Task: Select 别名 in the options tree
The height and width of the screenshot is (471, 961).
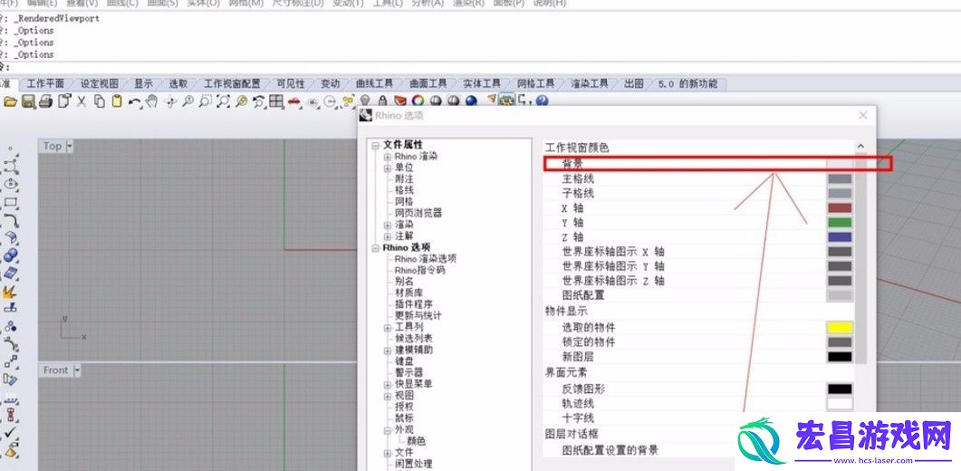Action: [404, 282]
